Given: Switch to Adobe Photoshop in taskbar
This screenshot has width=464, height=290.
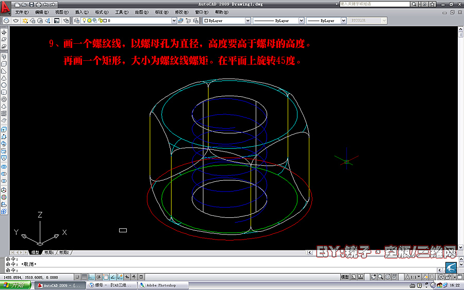Looking at the screenshot, I should (x=163, y=285).
